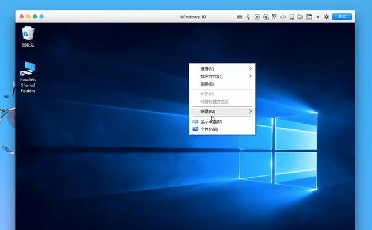Click the microphone icon in Parallels toolbar
The width and height of the screenshot is (372, 230).
click(248, 17)
